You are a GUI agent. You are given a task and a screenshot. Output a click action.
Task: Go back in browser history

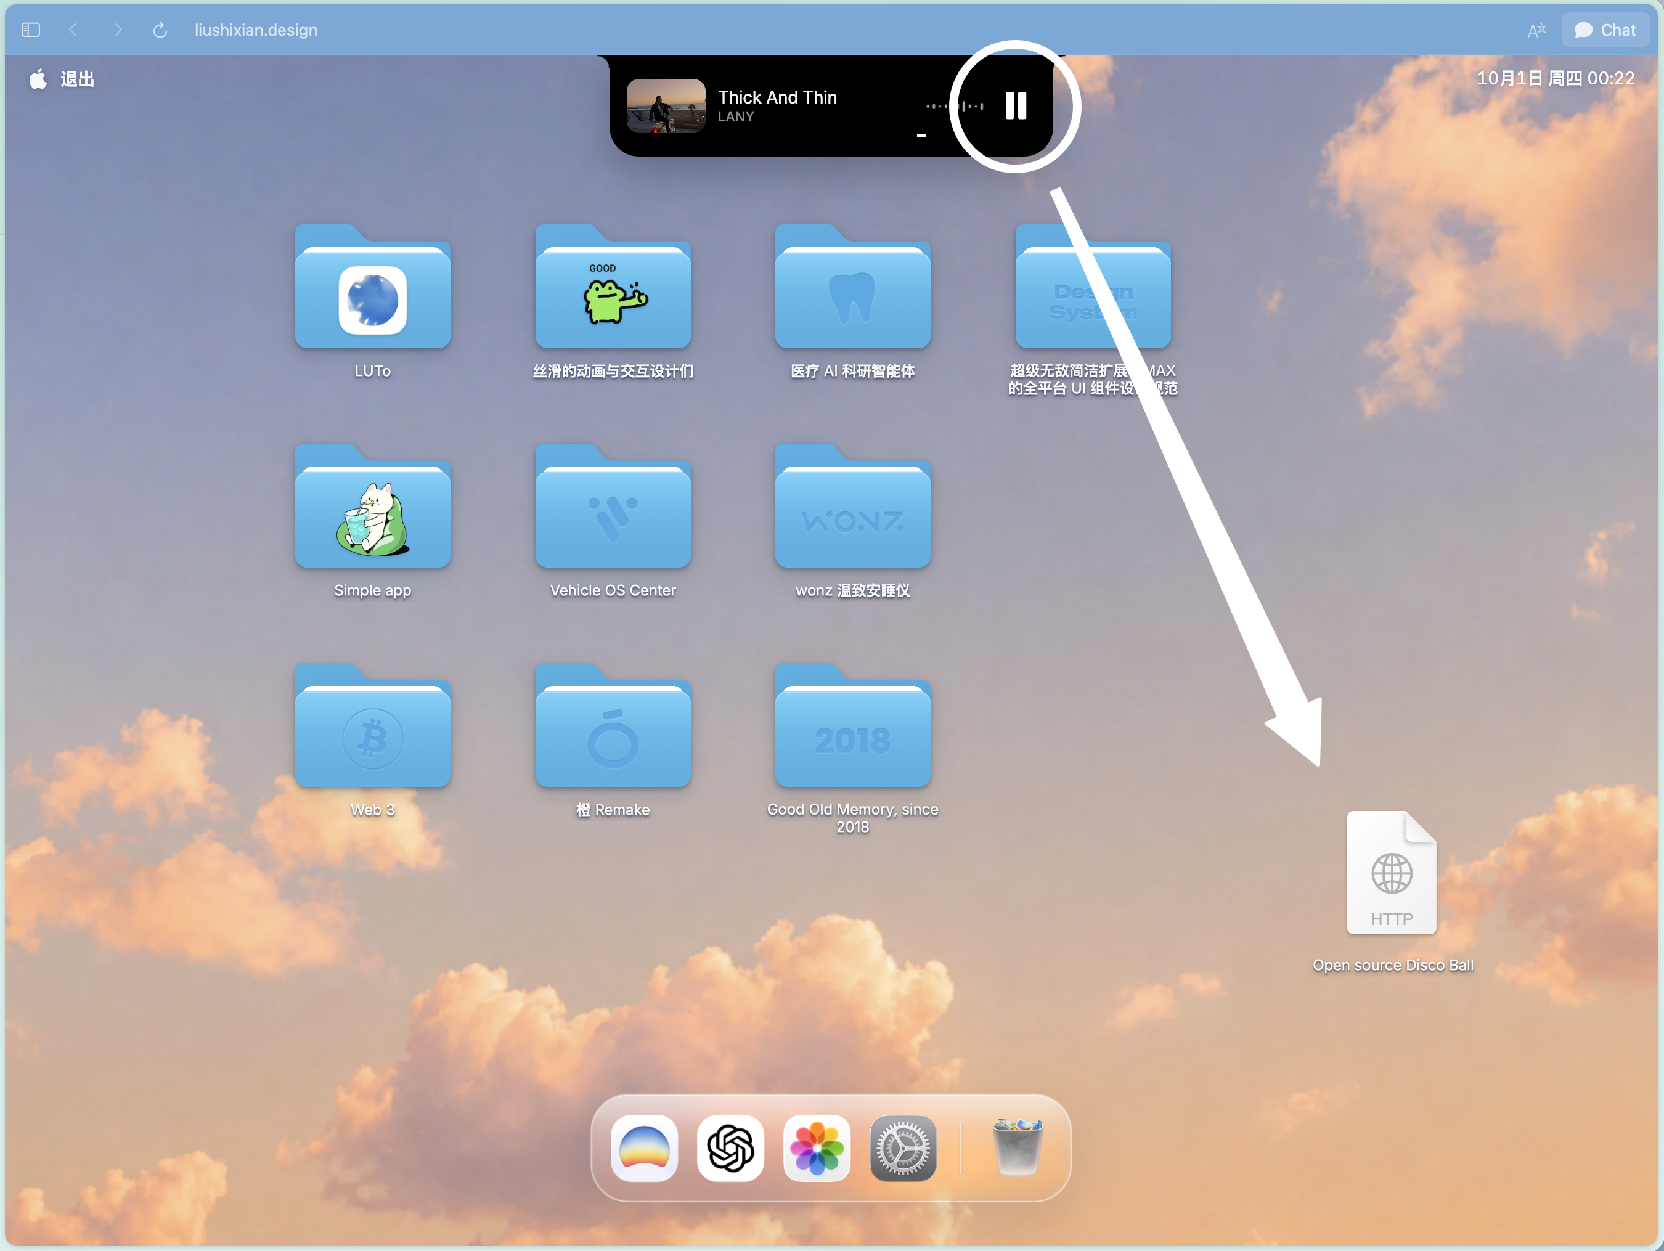73,30
